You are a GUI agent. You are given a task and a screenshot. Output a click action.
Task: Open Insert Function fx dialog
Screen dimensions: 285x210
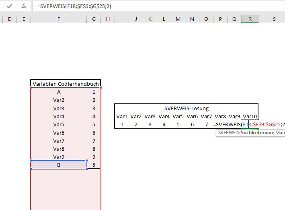[24, 6]
